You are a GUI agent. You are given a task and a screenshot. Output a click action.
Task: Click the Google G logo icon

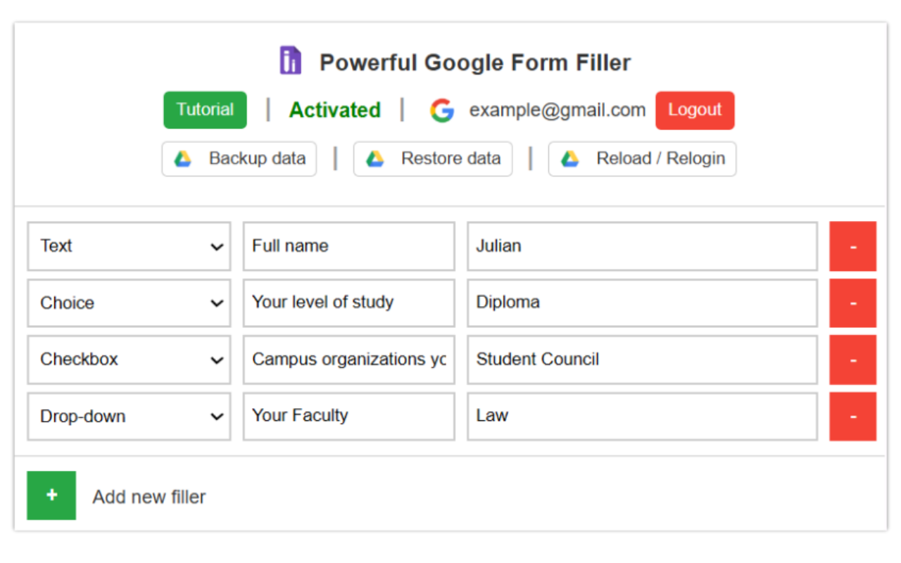point(442,110)
